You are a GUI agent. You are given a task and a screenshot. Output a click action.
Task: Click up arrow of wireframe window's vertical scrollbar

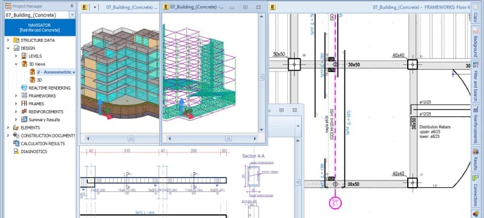pyautogui.click(x=261, y=16)
